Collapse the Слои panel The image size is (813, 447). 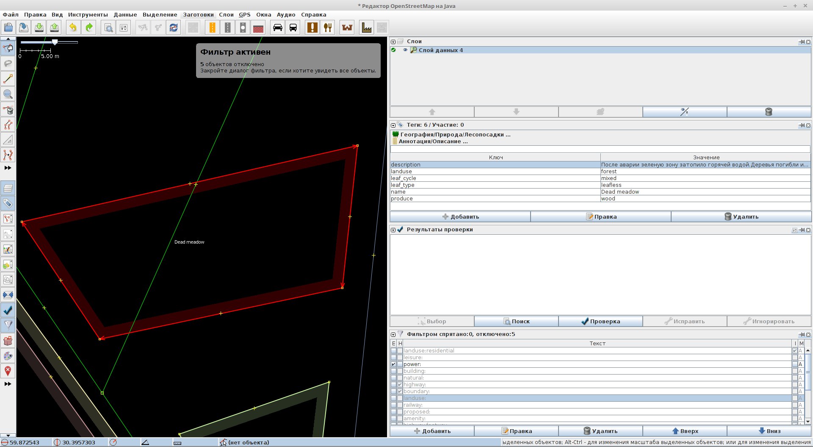pos(393,42)
